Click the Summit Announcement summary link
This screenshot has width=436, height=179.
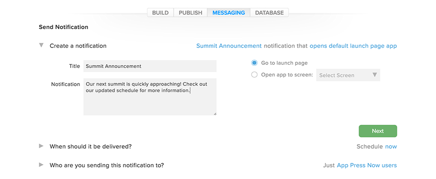point(229,46)
